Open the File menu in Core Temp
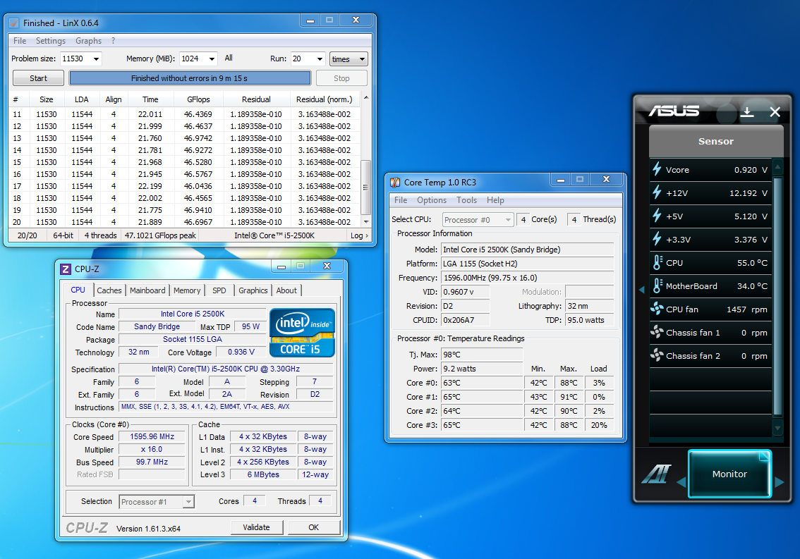Viewport: 800px width, 559px height. (x=401, y=200)
